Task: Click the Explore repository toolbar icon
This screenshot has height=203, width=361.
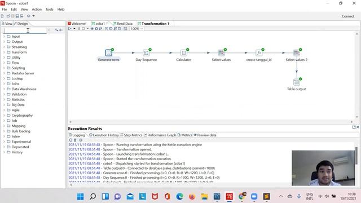Action: [x=12, y=16]
